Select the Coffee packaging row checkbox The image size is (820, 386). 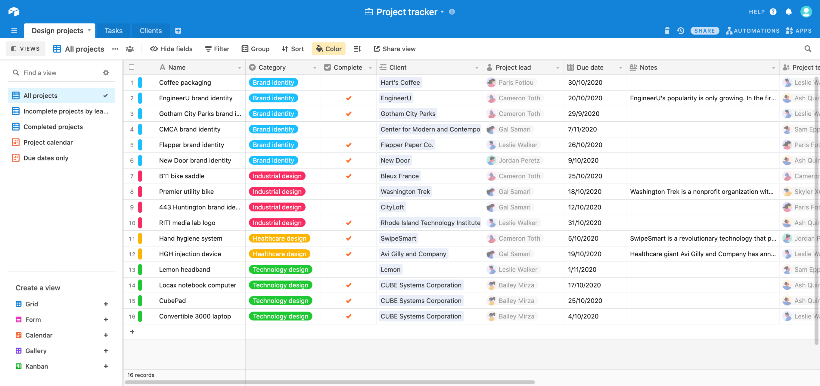(132, 82)
